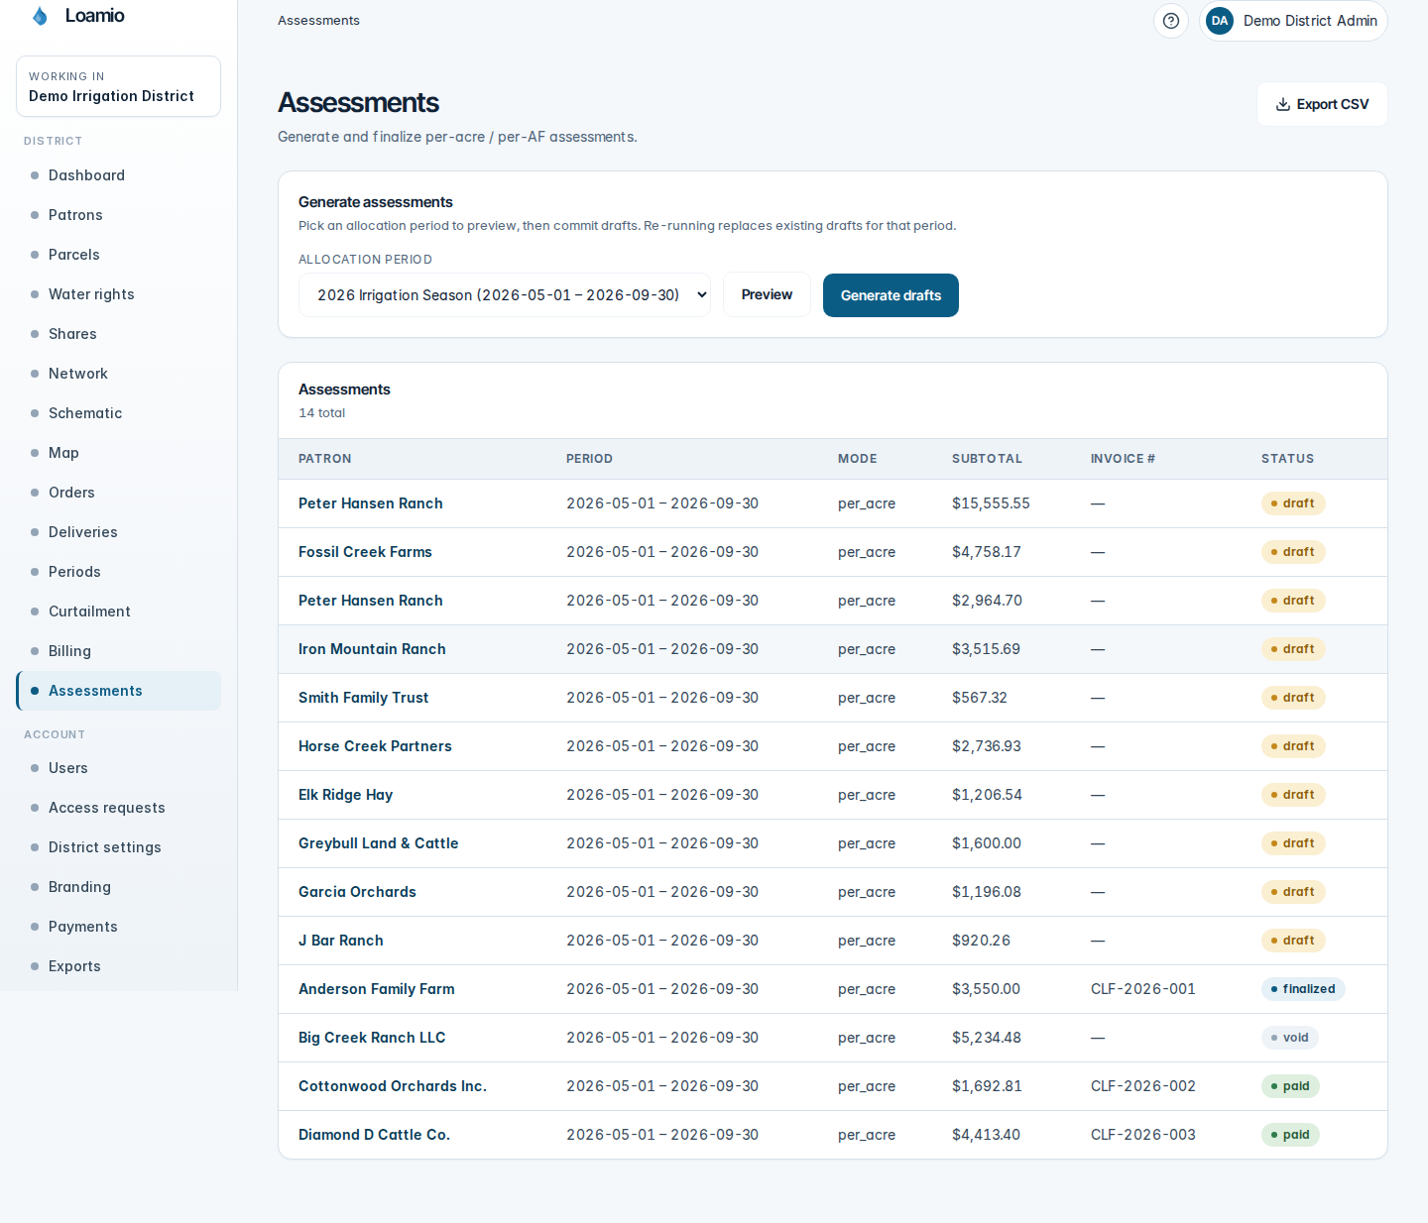
Task: Click invoice number CLF-2026-003
Action: pos(1142,1135)
